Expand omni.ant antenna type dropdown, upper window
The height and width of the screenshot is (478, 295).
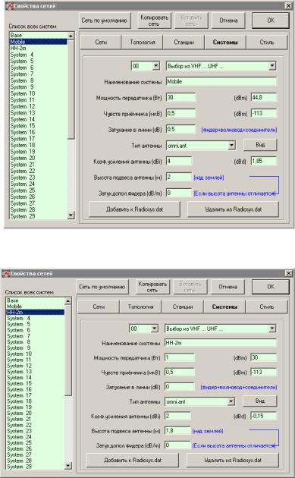click(231, 146)
